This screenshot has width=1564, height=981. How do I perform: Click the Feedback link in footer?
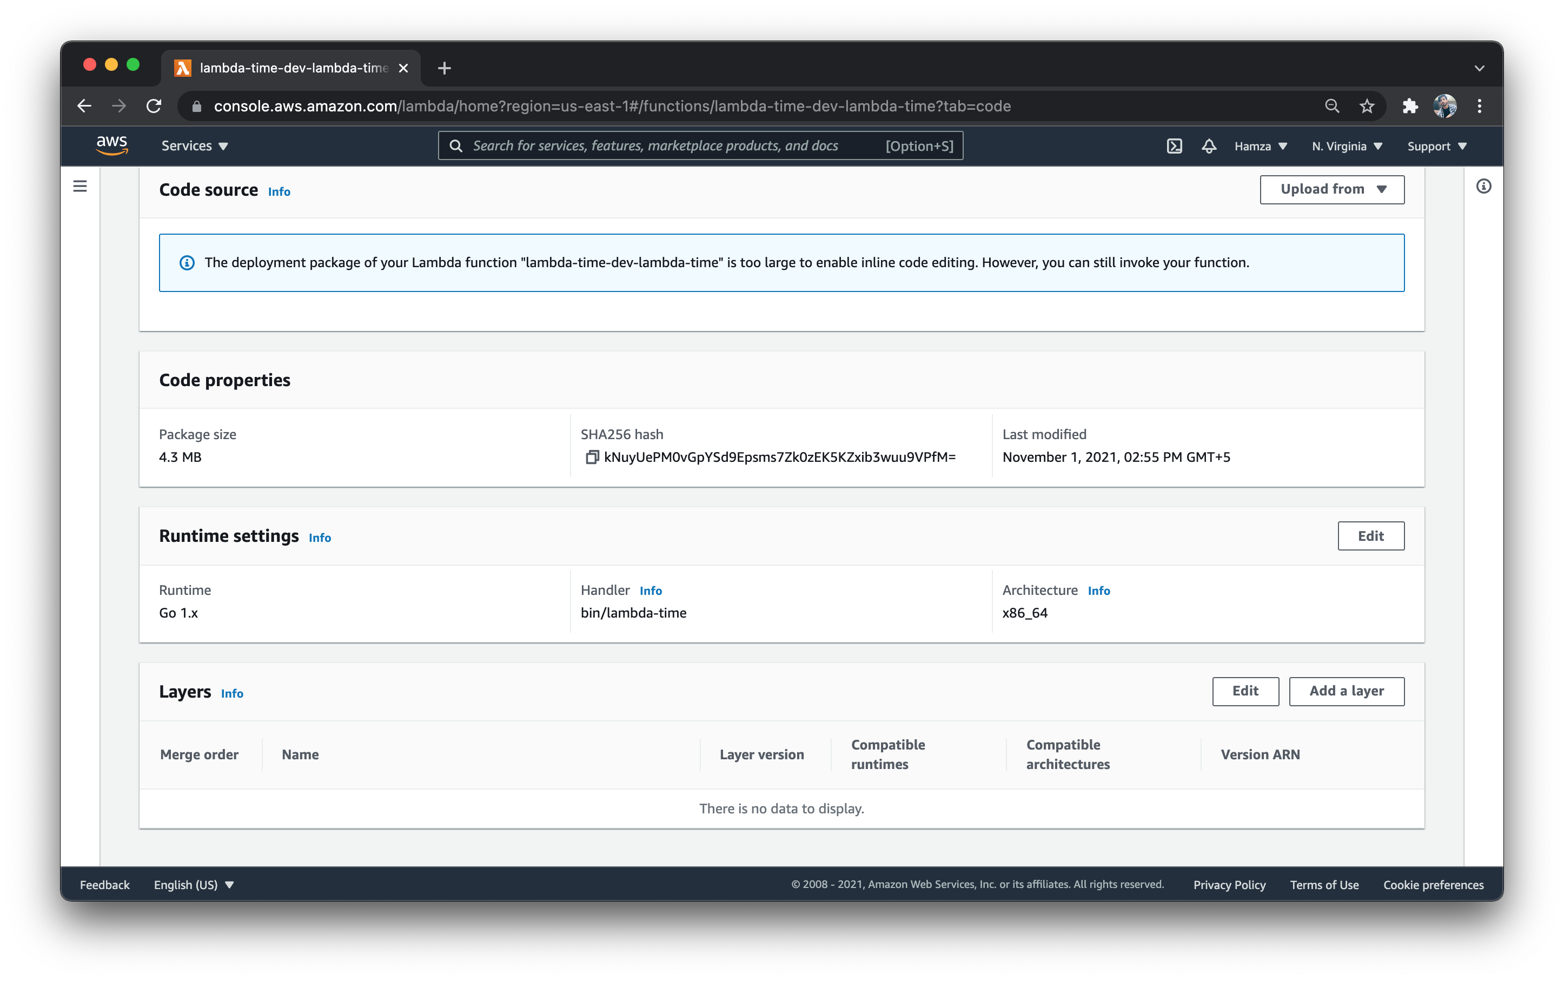104,885
